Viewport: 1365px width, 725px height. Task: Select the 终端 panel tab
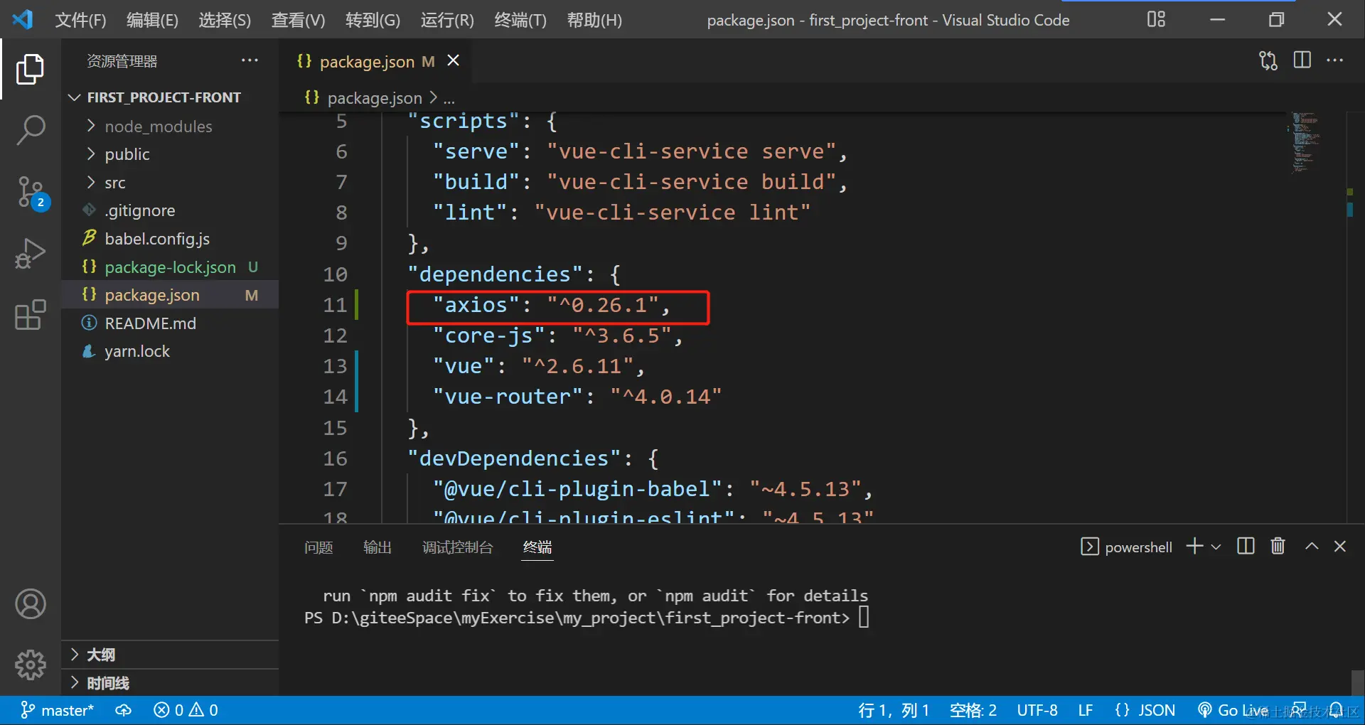pos(537,547)
